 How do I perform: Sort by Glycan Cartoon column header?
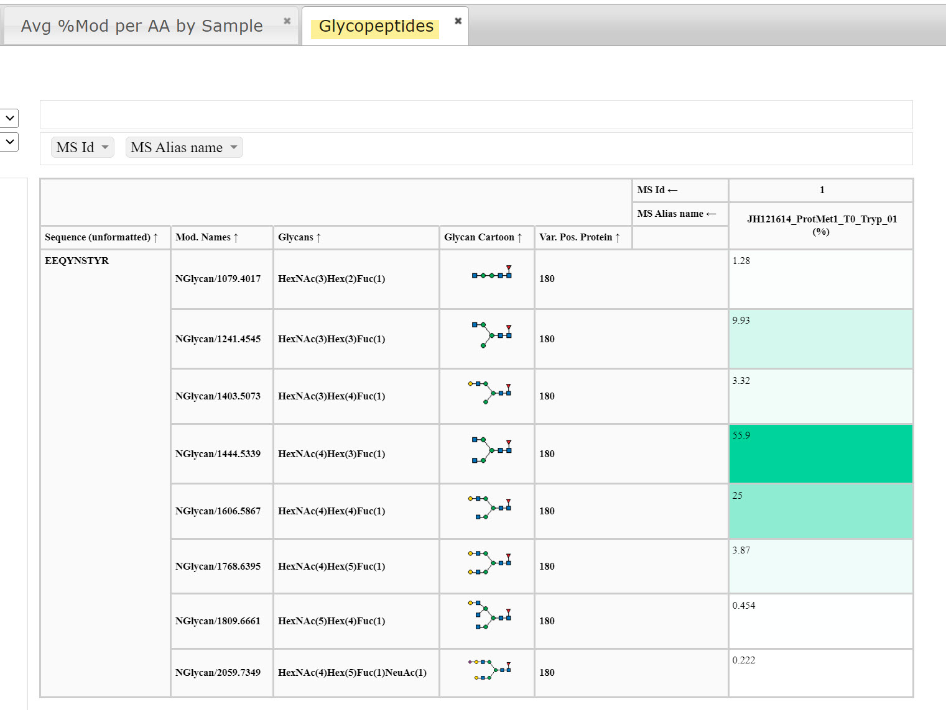point(486,237)
